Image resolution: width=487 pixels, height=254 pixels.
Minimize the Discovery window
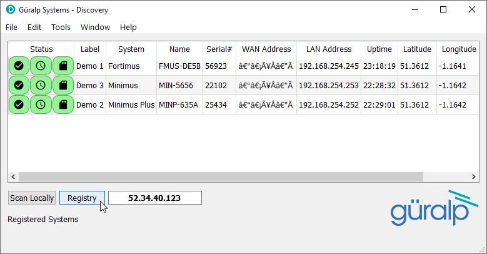pos(415,9)
